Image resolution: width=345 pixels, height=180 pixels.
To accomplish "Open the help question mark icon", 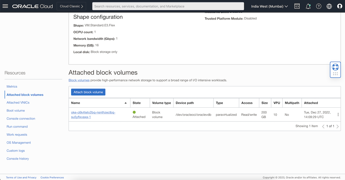I will pyautogui.click(x=319, y=6).
